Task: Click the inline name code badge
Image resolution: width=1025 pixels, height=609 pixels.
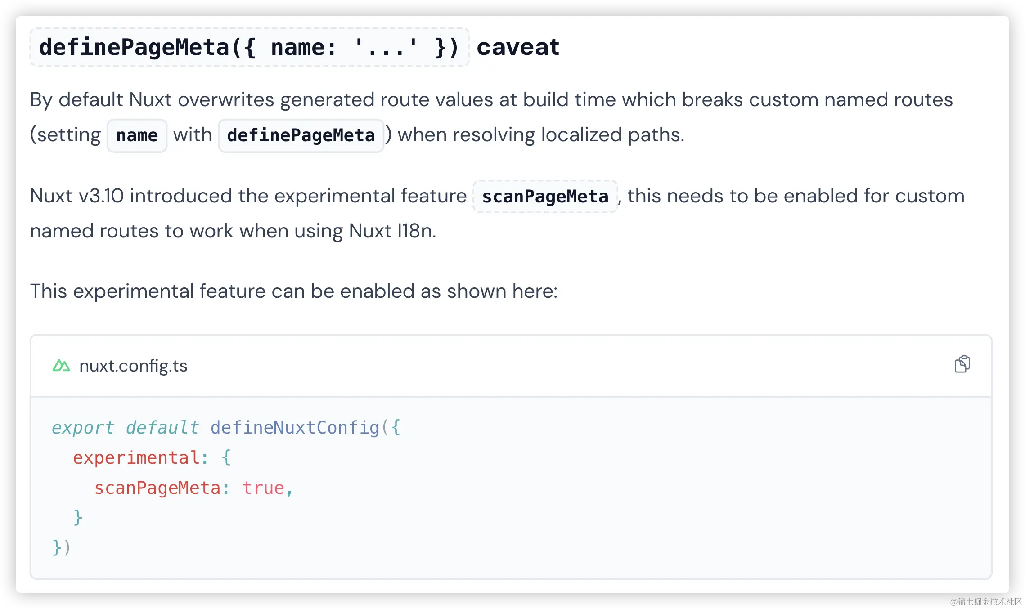Action: 137,135
